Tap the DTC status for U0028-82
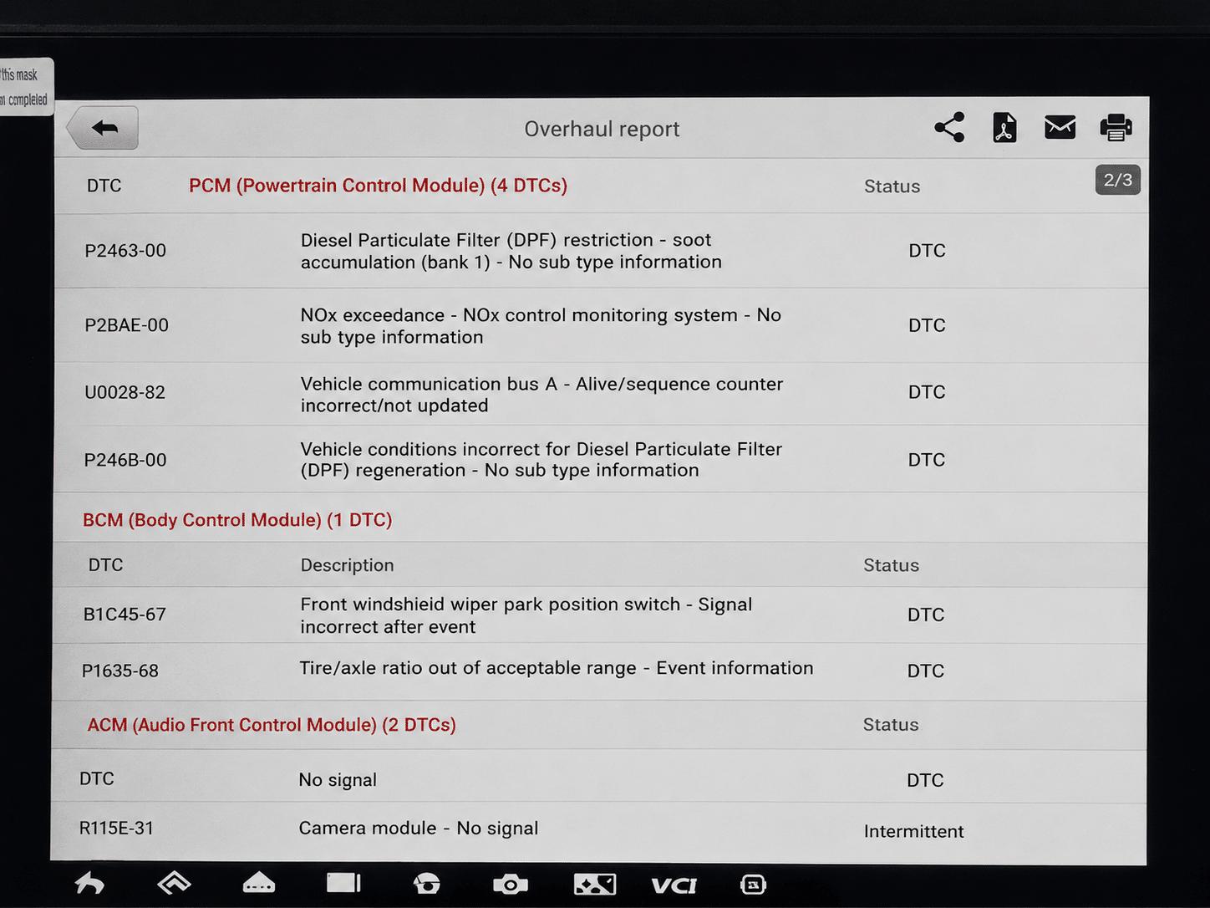The image size is (1210, 908). (927, 392)
